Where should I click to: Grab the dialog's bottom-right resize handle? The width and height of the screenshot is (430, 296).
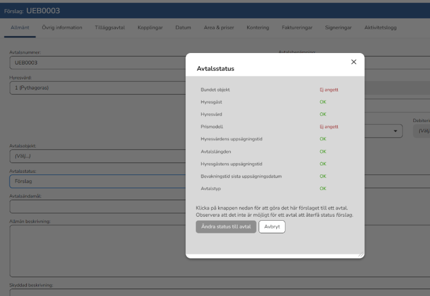[x=360, y=255]
